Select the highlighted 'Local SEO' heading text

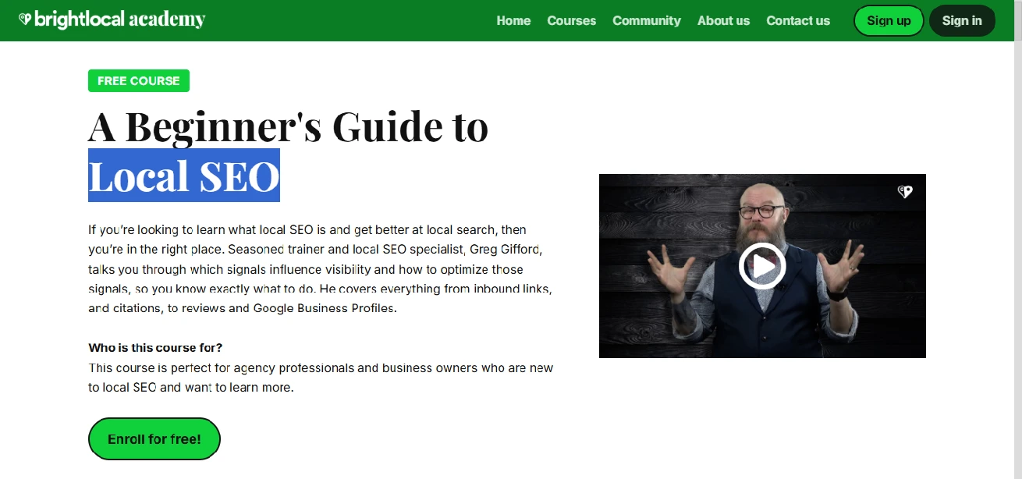184,176
